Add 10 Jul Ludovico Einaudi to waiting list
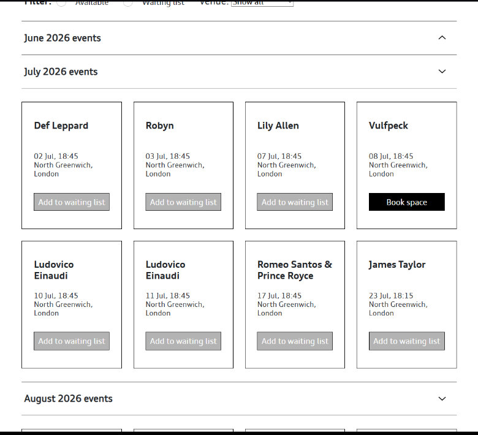478x435 pixels. (x=72, y=341)
